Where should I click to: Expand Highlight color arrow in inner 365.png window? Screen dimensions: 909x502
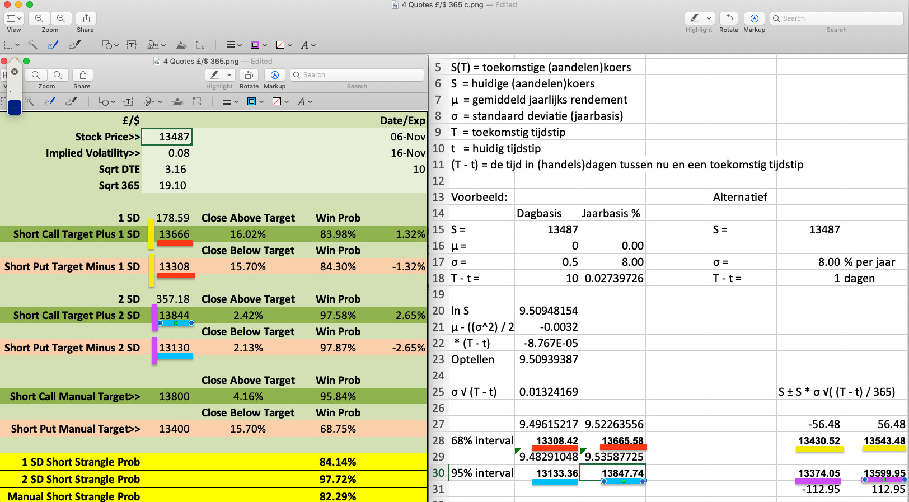(x=229, y=75)
